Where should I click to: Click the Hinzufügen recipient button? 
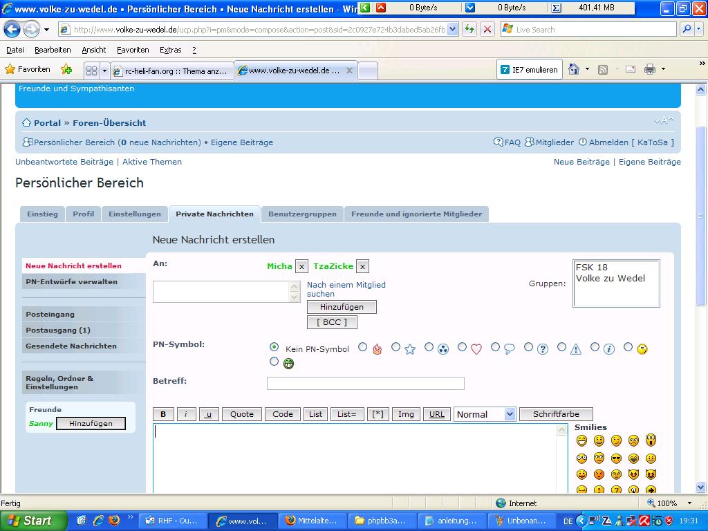pos(342,307)
